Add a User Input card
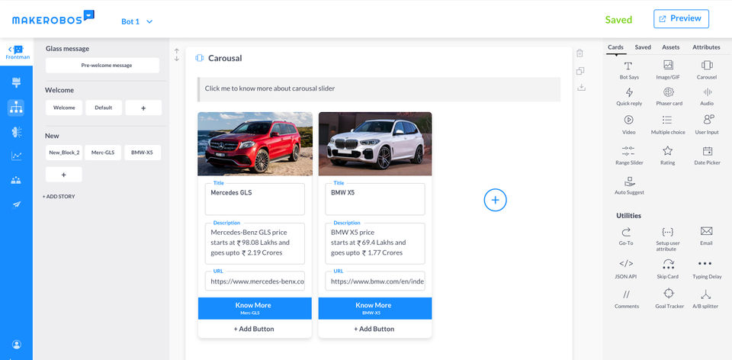Screen dimensions: 732x360 click(x=707, y=125)
